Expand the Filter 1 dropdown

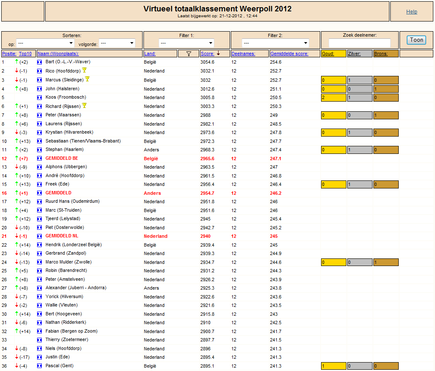186,43
